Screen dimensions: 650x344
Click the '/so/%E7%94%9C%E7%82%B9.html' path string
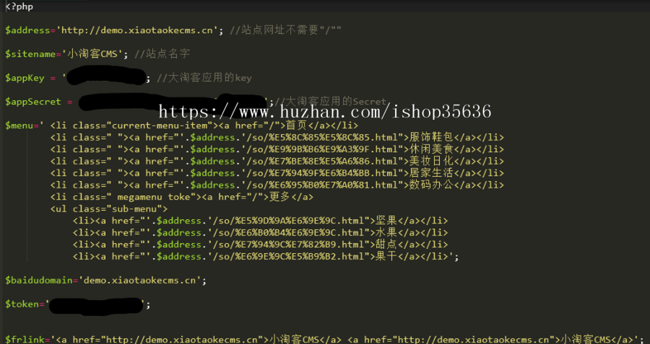point(288,245)
